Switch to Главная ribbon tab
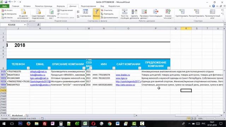The image size is (226, 127). point(16,6)
